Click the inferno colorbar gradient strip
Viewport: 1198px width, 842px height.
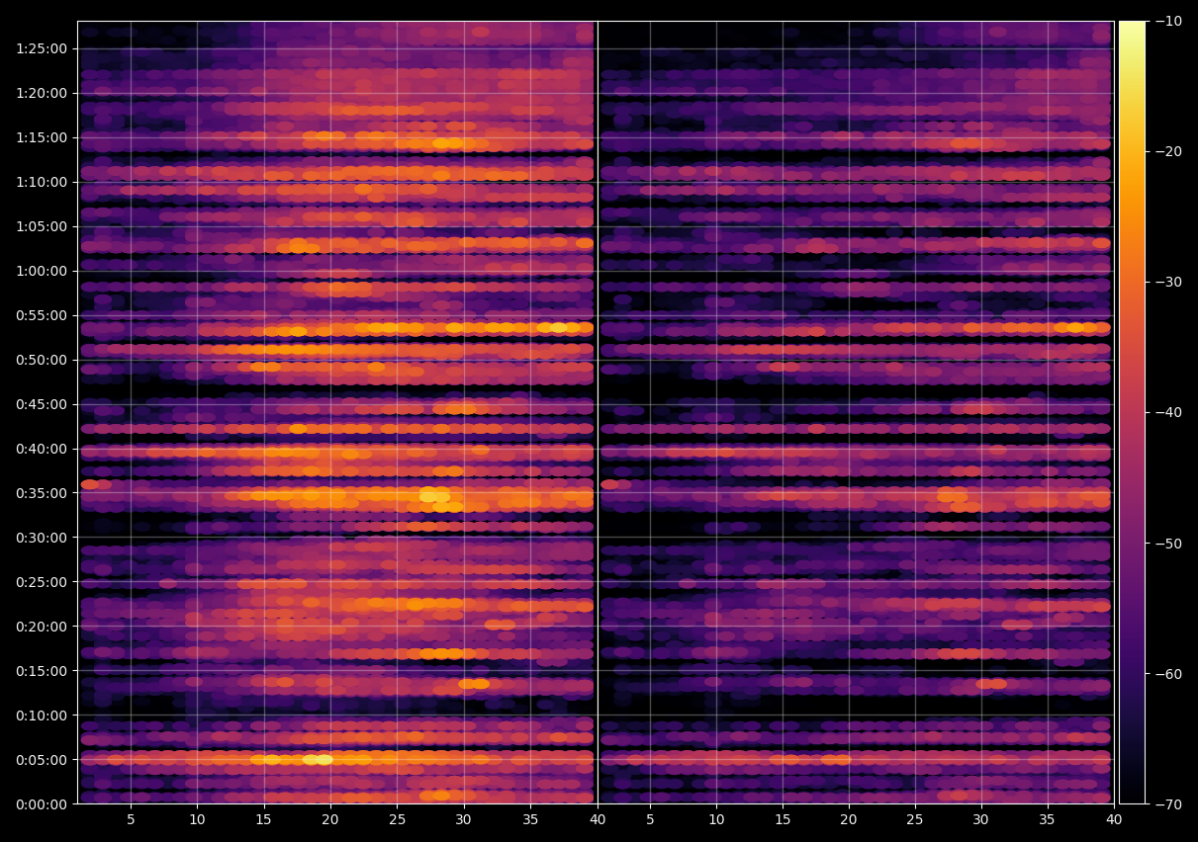point(1132,412)
